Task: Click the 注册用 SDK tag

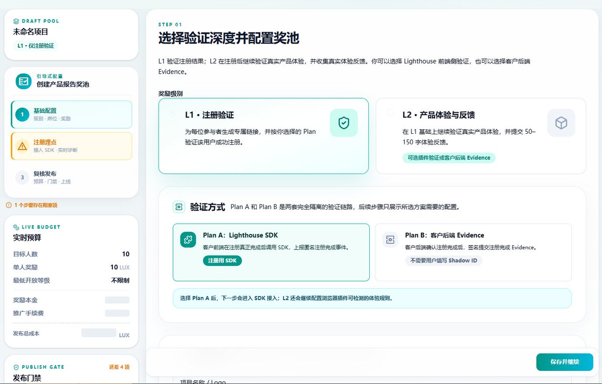Action: click(223, 261)
